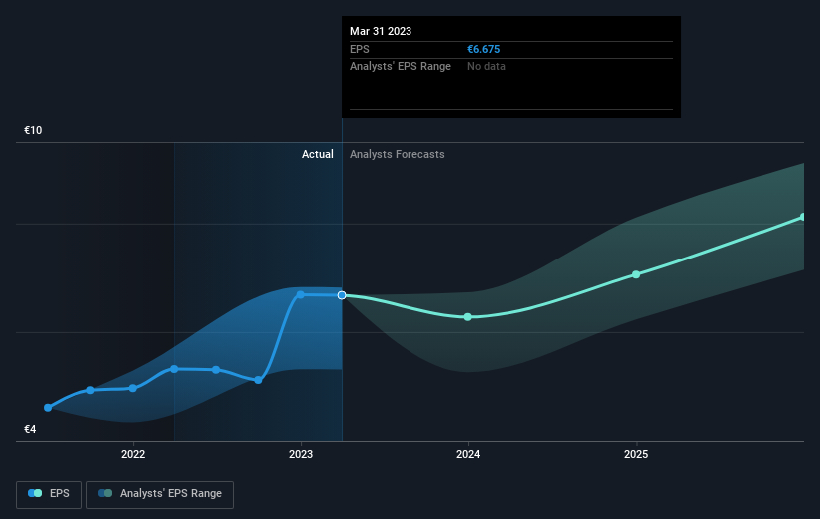820x519 pixels.
Task: Click the lowest EPS point before the 2023 jump
Action: (258, 380)
